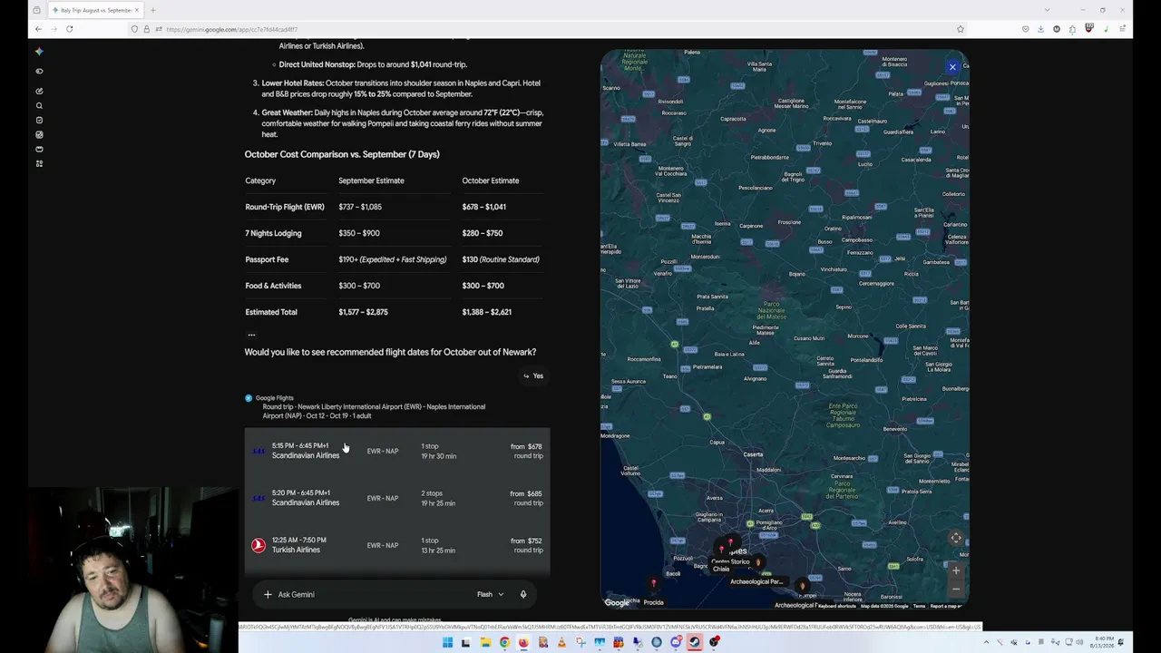Open the site security shield icon
The height and width of the screenshot is (653, 1161).
(x=134, y=29)
